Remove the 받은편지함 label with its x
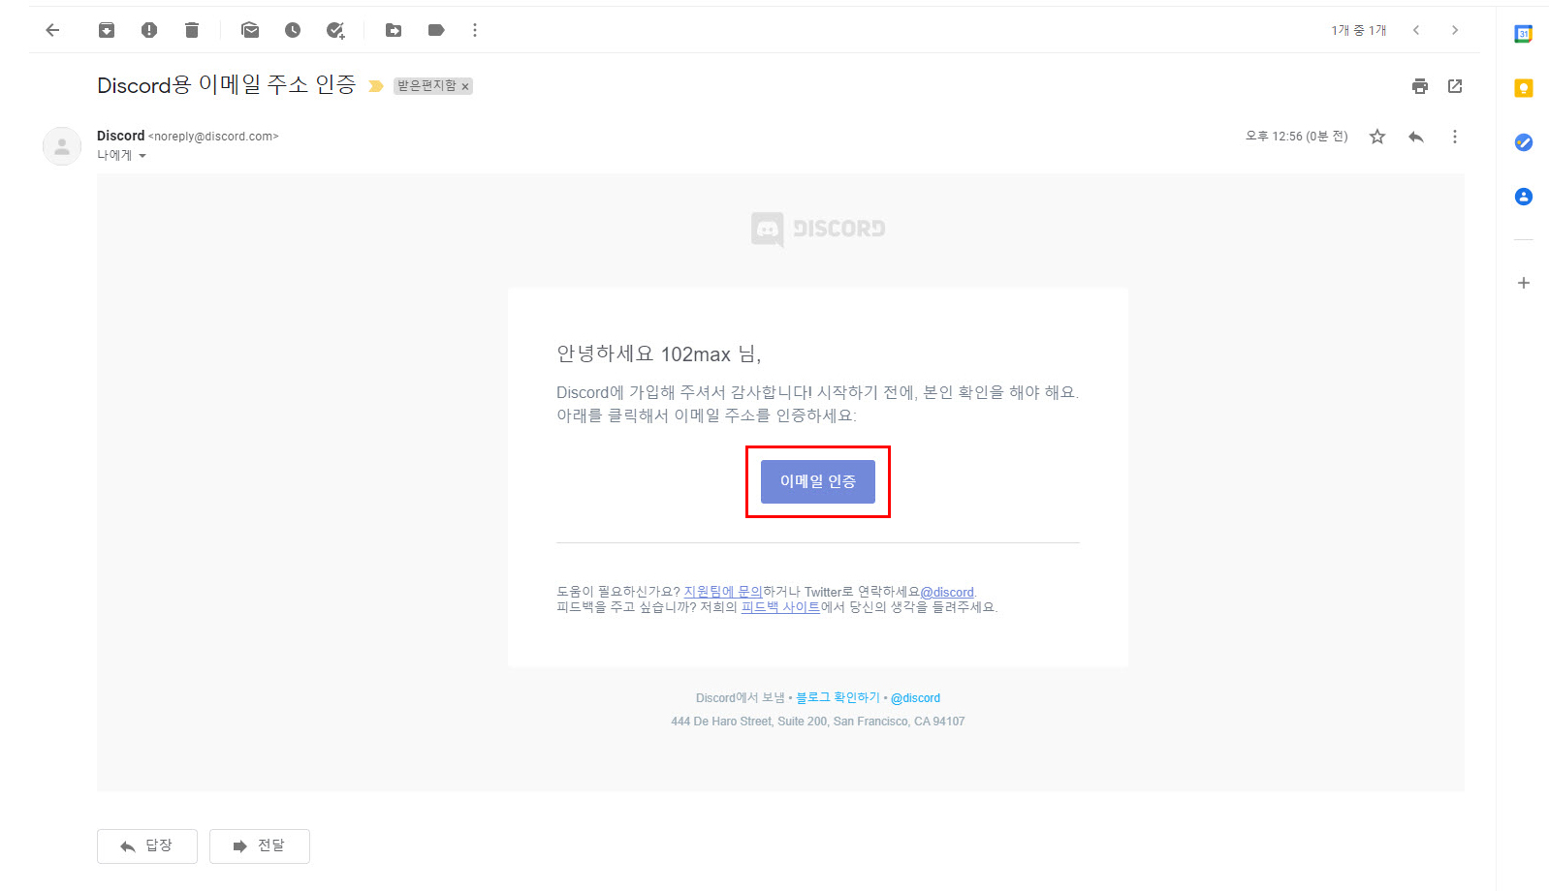Viewport: 1549px width, 891px height. pyautogui.click(x=465, y=86)
